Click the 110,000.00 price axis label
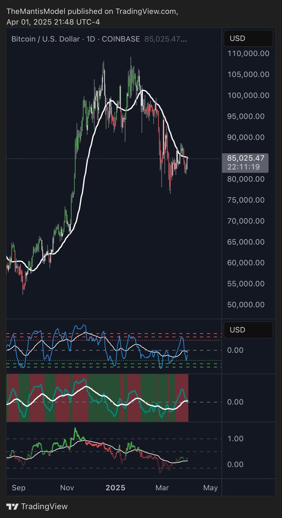 point(248,54)
